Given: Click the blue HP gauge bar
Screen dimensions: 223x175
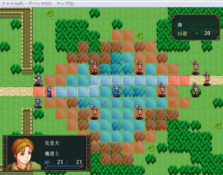Looking at the screenshot, I should [x=64, y=167].
